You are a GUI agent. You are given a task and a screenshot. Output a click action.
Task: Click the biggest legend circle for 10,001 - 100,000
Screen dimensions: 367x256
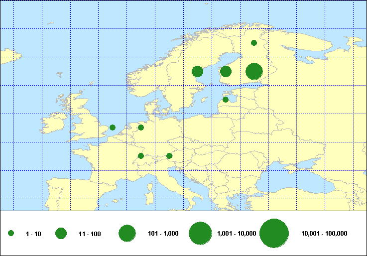(x=274, y=234)
